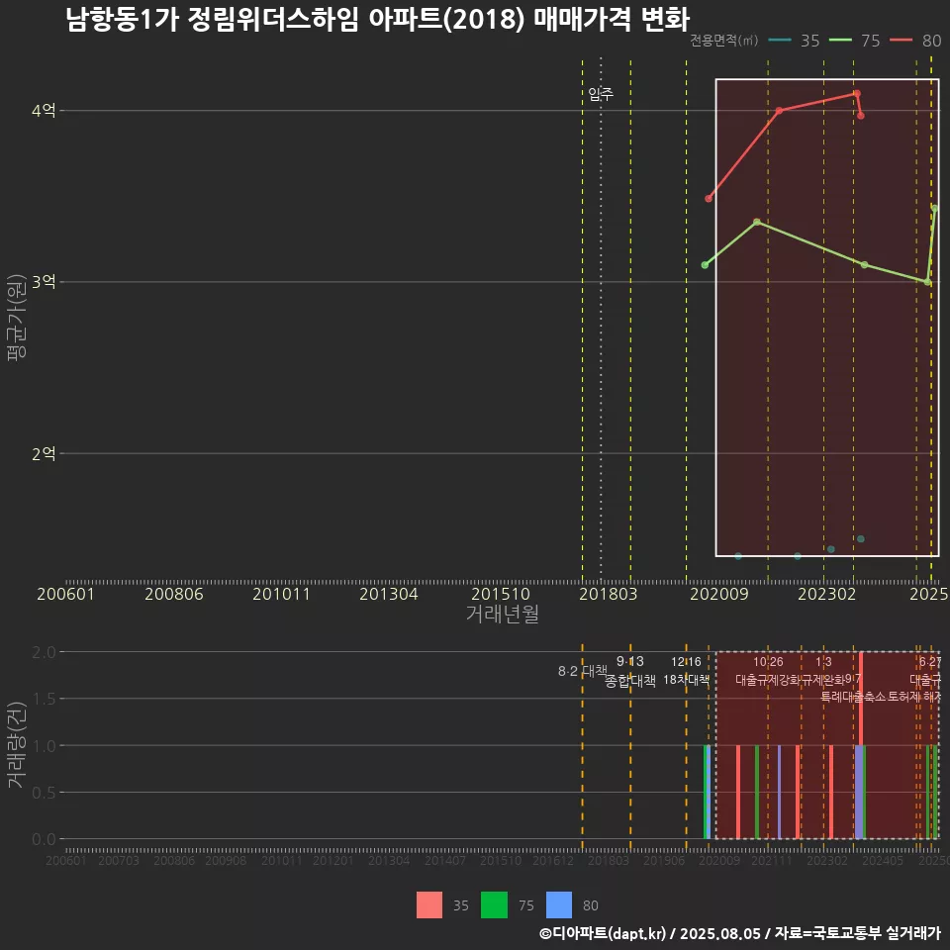Click the '전용면적(㎡)' legend title

coord(724,41)
